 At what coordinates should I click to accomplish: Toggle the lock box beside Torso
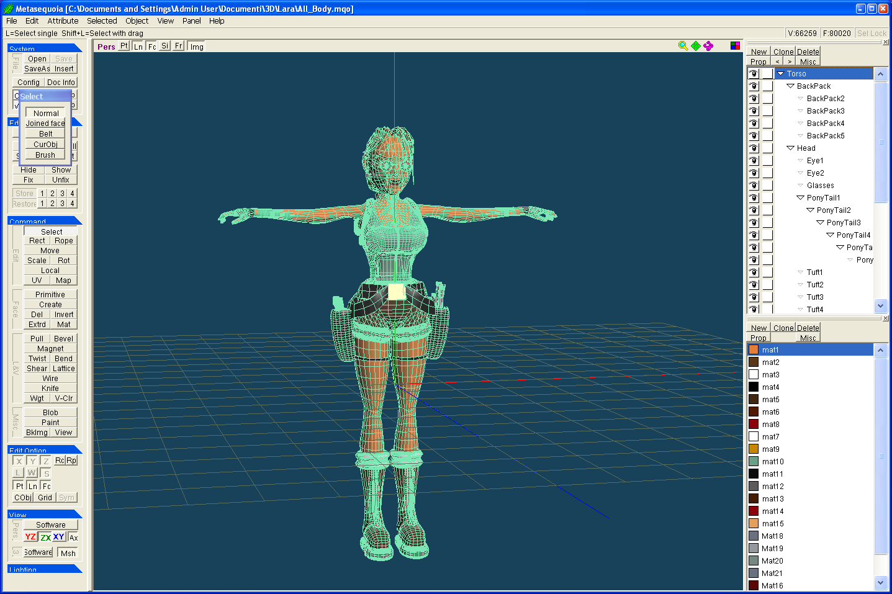[768, 73]
